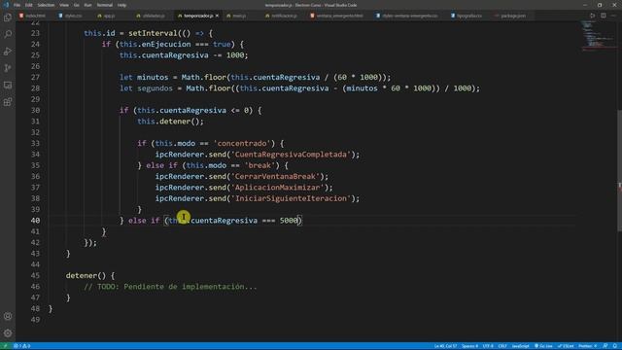The height and width of the screenshot is (350, 622).
Task: Open the Accounts menu icon
Action: pyautogui.click(x=8, y=316)
